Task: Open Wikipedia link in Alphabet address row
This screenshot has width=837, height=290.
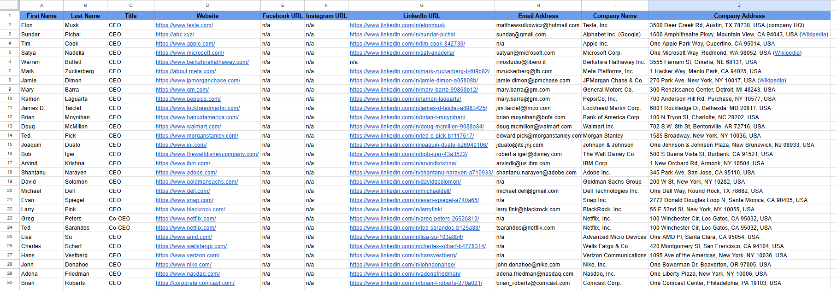Action: [x=813, y=35]
